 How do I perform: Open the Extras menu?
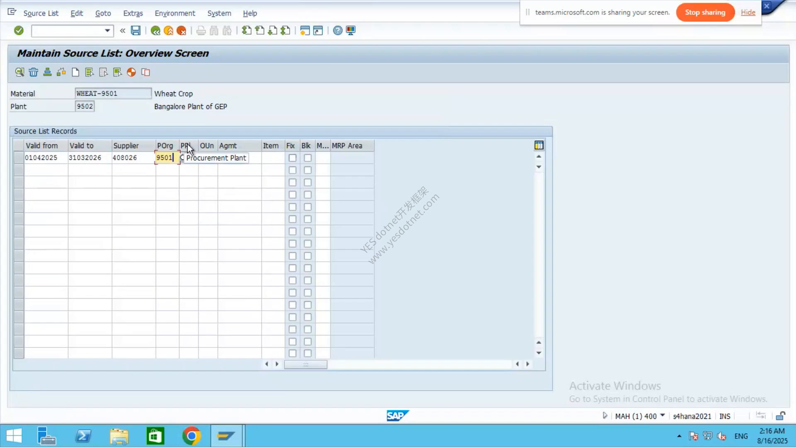(x=133, y=13)
